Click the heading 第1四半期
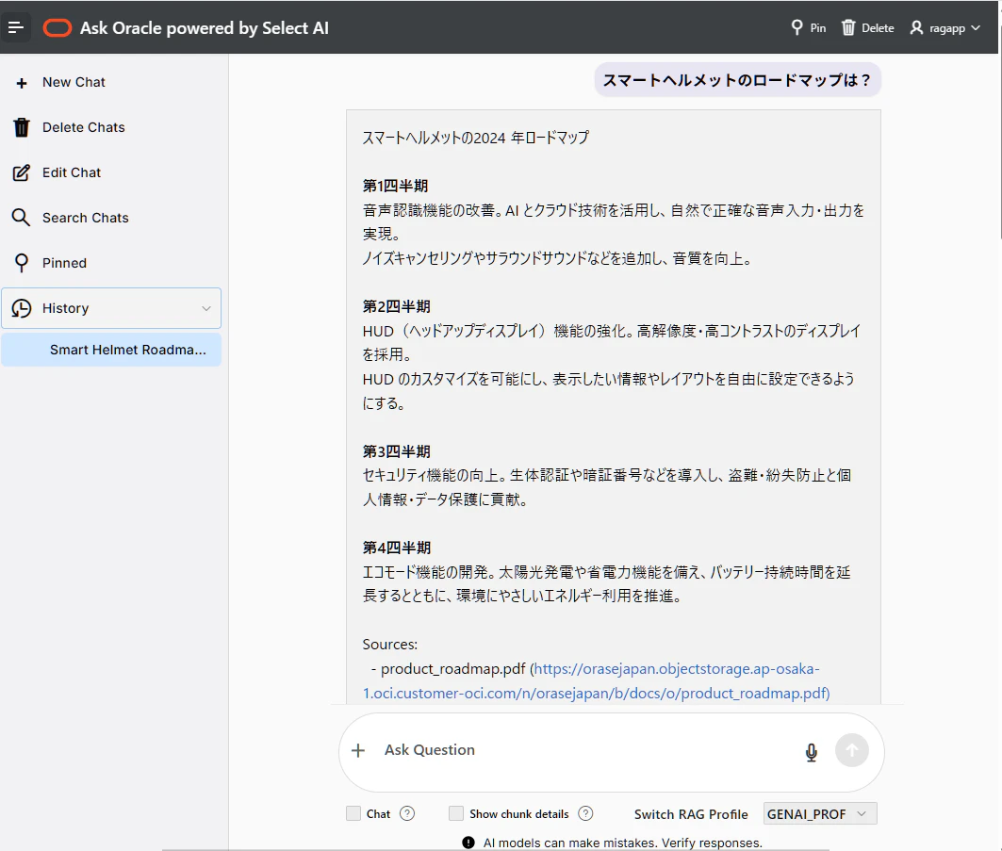Image resolution: width=1002 pixels, height=851 pixels. [395, 186]
